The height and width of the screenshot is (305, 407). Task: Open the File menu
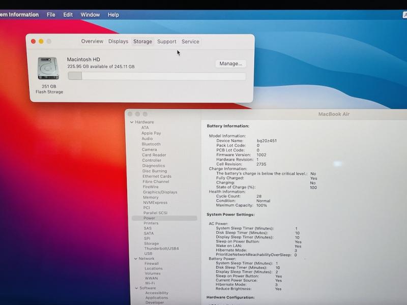pyautogui.click(x=51, y=15)
